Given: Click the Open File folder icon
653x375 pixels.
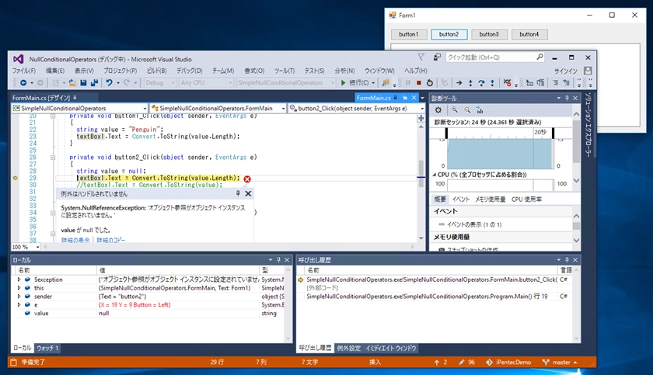Looking at the screenshot, I should [72, 83].
